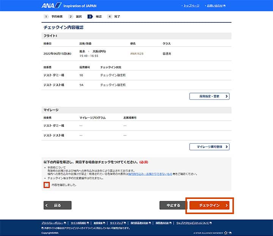The height and width of the screenshot is (236, 273).
Task: Check the 内容を確認しました checkbox
Action: [x=46, y=185]
